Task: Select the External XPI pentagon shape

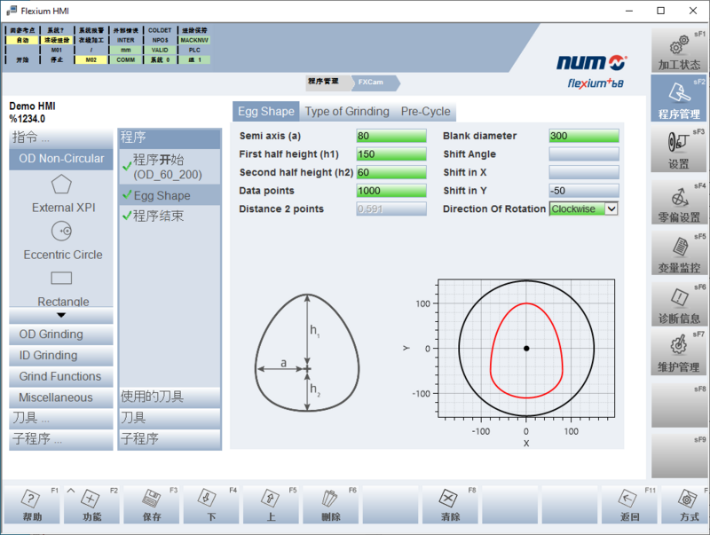Action: [x=61, y=192]
